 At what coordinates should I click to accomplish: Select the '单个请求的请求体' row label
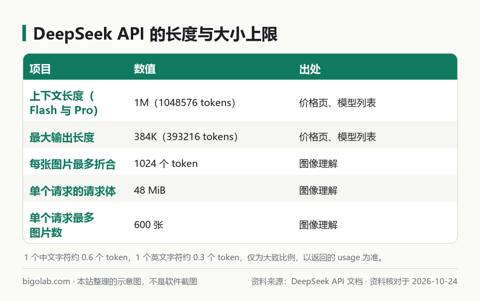point(73,191)
